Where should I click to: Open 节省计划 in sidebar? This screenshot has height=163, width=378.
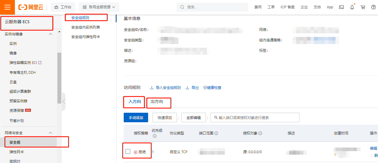(17, 121)
